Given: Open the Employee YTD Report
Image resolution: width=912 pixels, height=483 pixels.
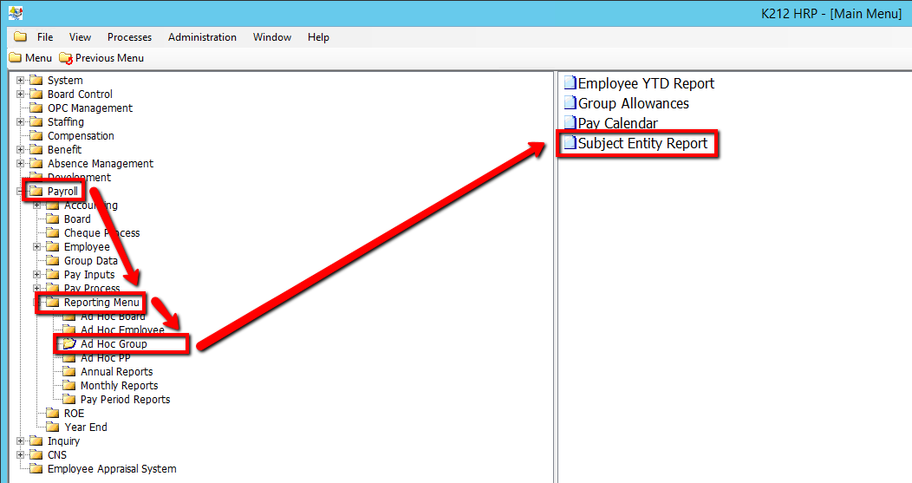Looking at the screenshot, I should [x=646, y=84].
